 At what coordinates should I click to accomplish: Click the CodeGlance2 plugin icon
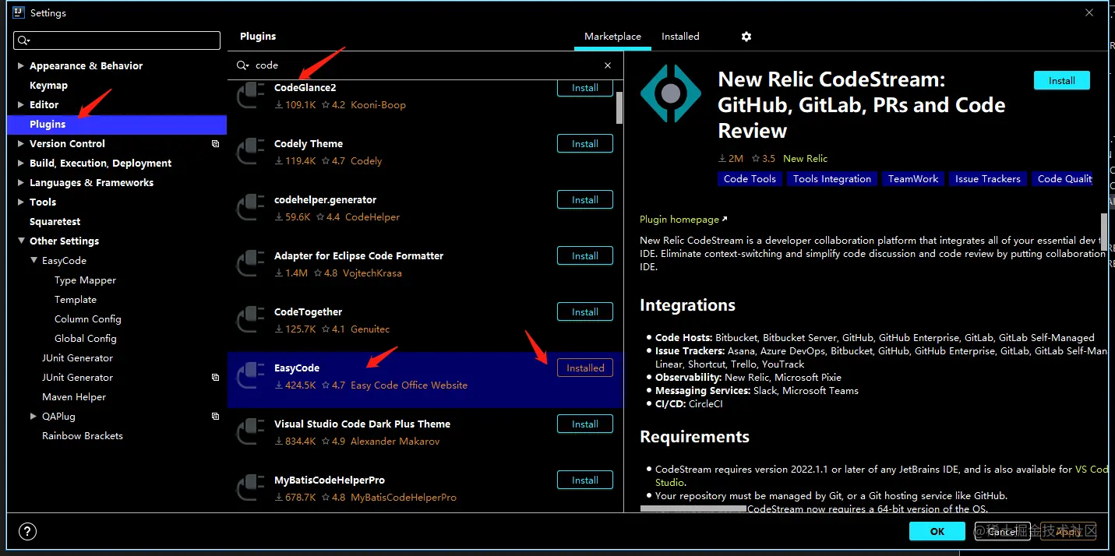click(x=250, y=95)
